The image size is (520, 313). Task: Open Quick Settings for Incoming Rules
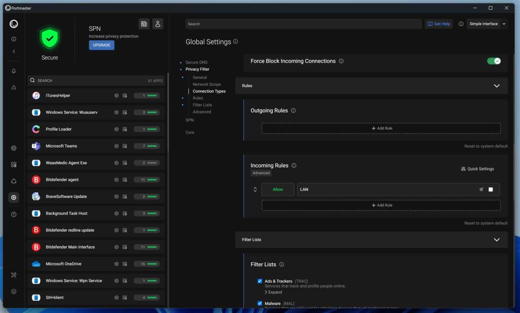pos(478,169)
